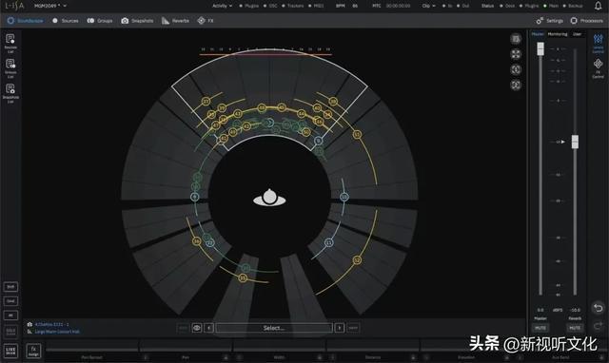Click the OSC activity indicator
Viewport: 609px width, 363px height.
coord(270,6)
